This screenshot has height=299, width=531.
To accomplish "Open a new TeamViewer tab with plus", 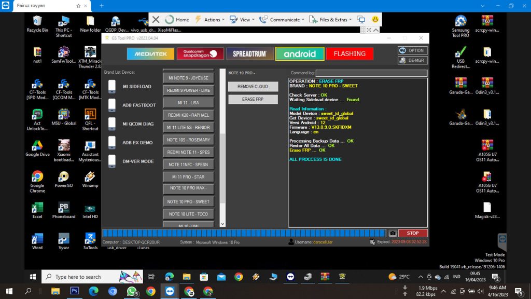I will point(101,6).
